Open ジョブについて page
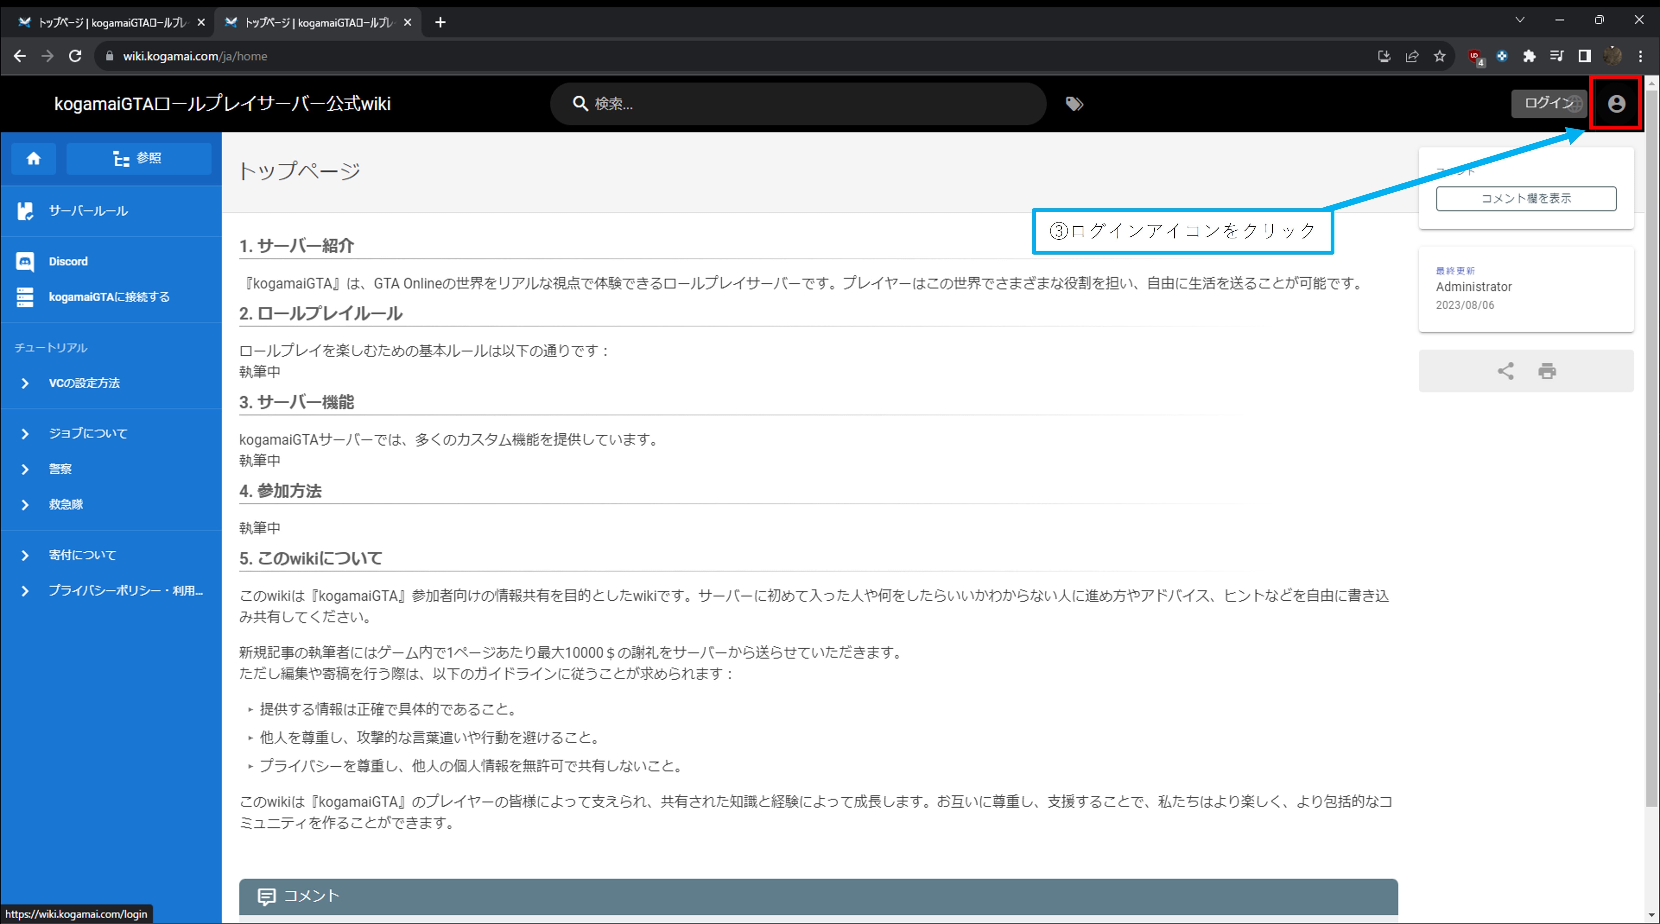 pos(88,434)
